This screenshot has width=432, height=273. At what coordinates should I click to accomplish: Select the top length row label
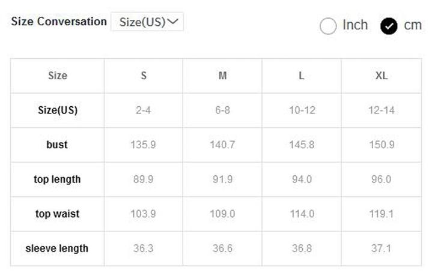point(57,179)
